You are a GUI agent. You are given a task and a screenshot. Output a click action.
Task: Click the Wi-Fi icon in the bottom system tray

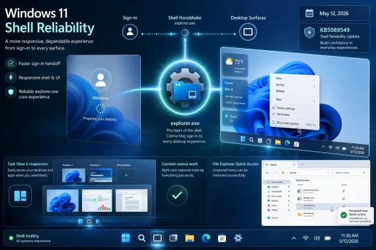click(305, 238)
